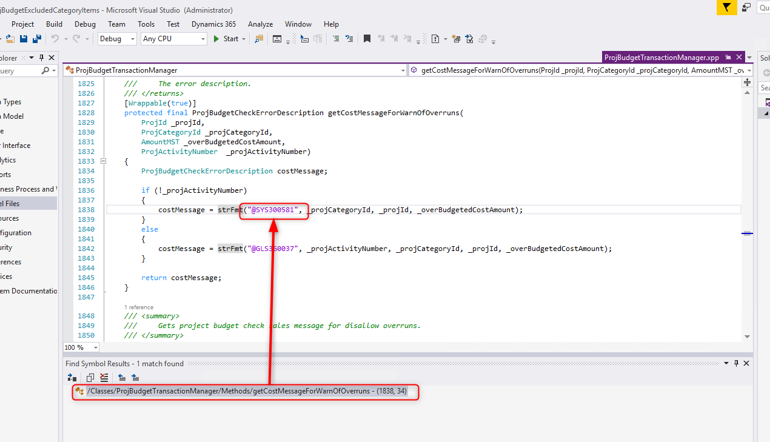Viewport: 770px width, 442px height.
Task: Click the yellow filter icon top right
Action: pos(726,7)
